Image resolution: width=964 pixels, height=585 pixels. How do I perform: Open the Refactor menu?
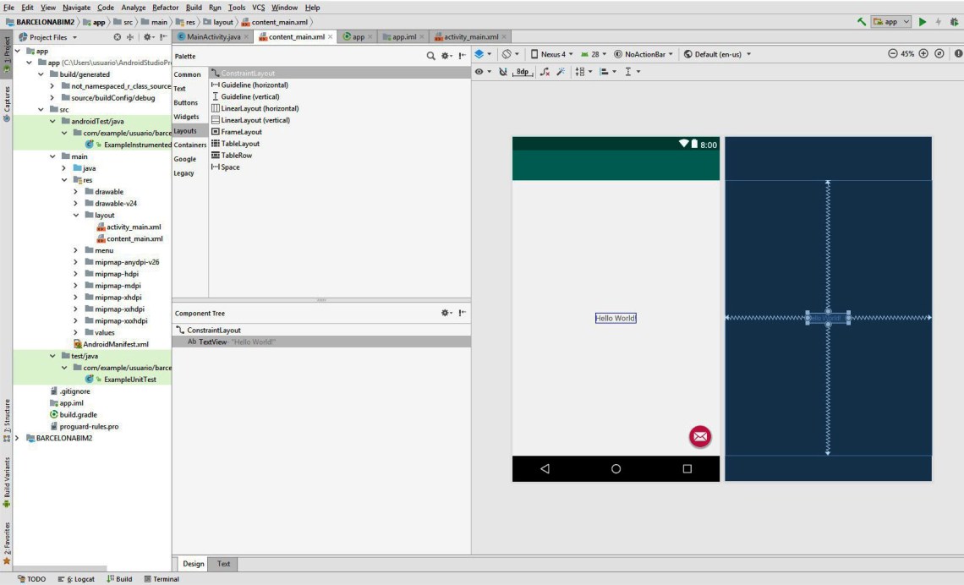coord(166,8)
